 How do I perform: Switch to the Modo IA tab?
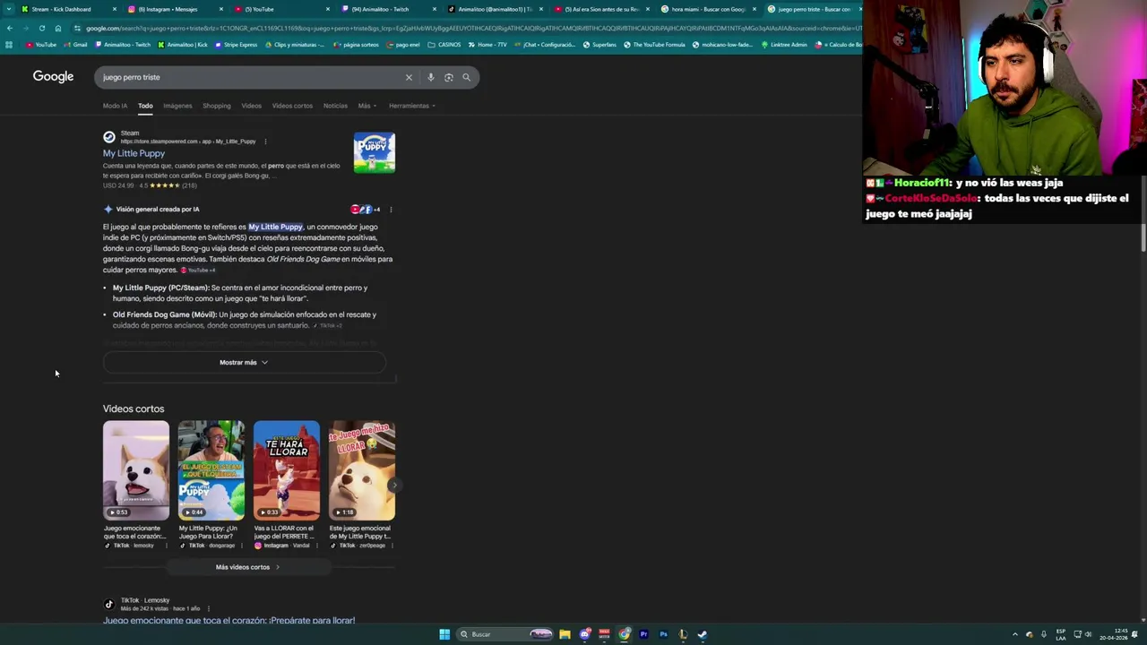coord(115,106)
